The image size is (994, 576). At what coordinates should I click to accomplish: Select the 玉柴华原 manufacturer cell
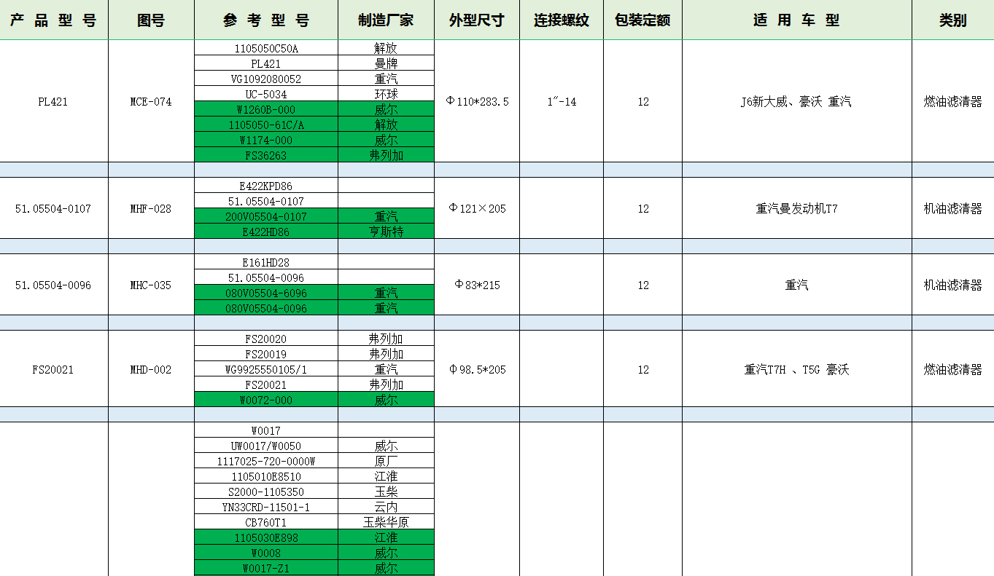click(x=386, y=522)
